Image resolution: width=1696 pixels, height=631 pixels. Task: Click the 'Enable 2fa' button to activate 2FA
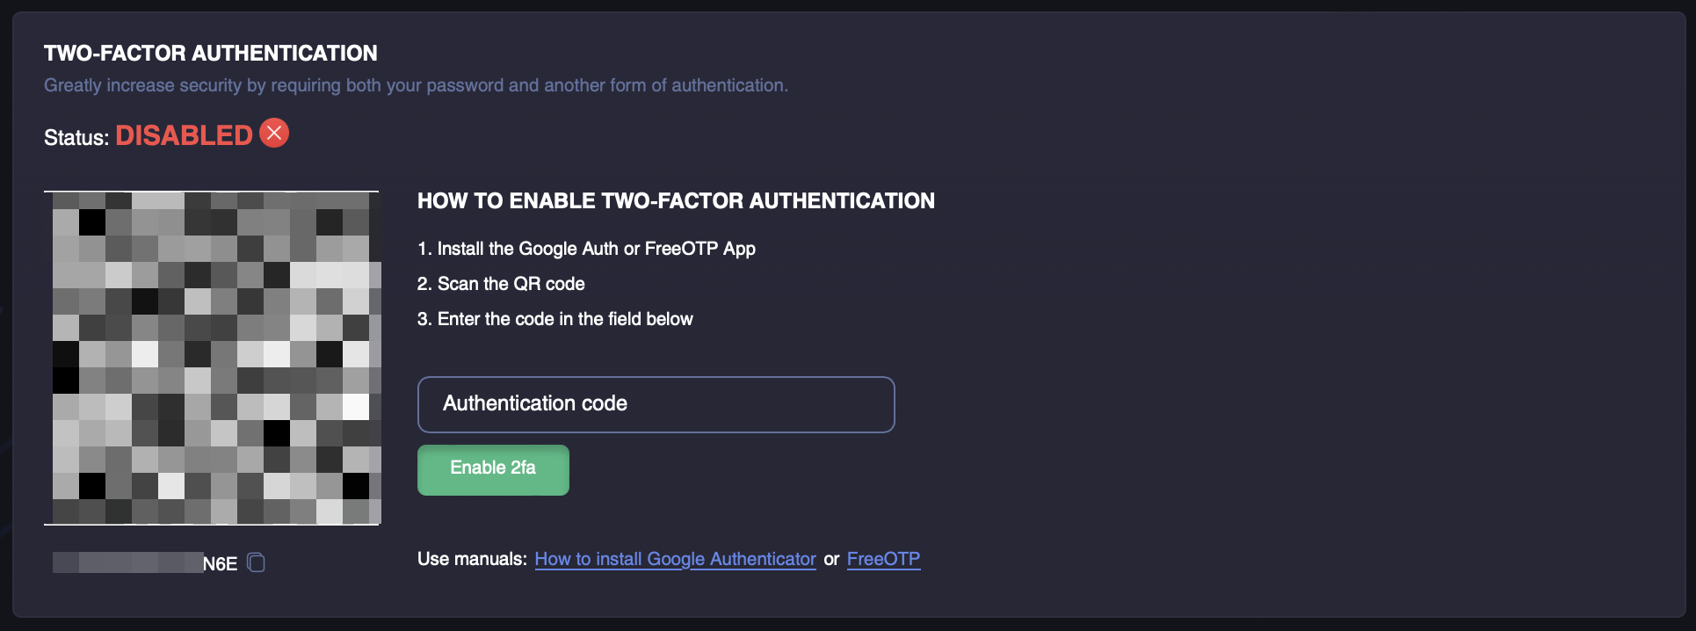coord(493,469)
